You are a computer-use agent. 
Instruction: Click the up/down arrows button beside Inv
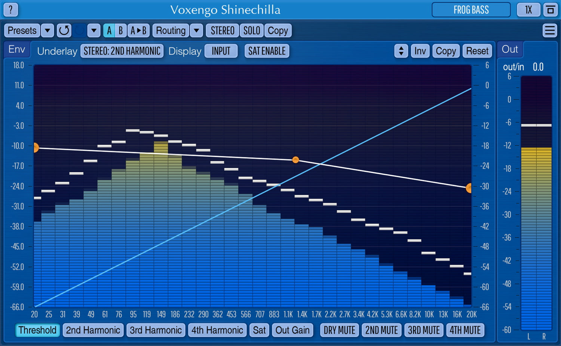(x=401, y=51)
